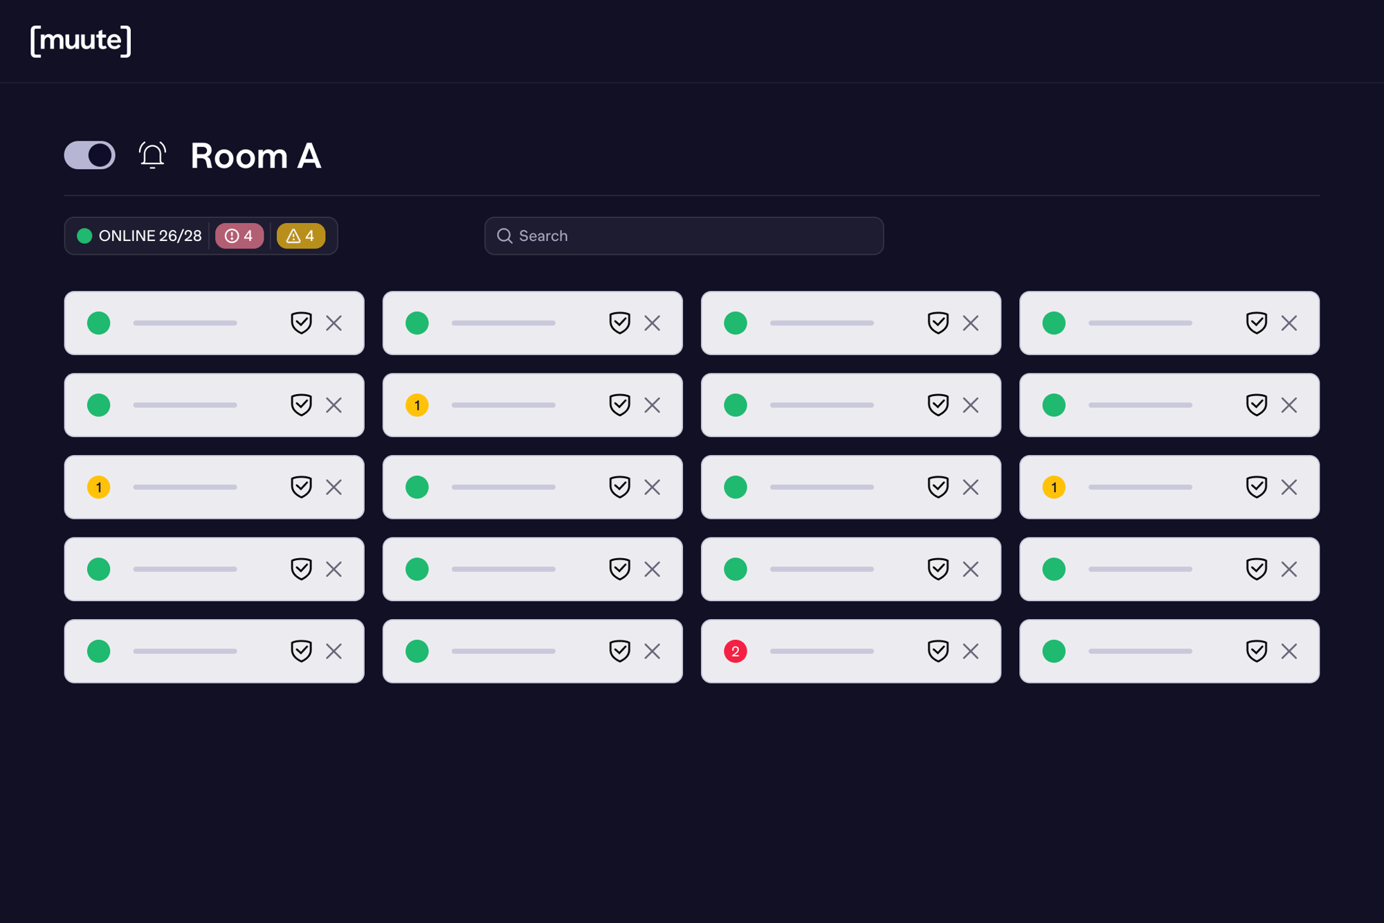Image resolution: width=1384 pixels, height=923 pixels.
Task: Click the yellow 1 badge in the second row
Action: [x=417, y=405]
